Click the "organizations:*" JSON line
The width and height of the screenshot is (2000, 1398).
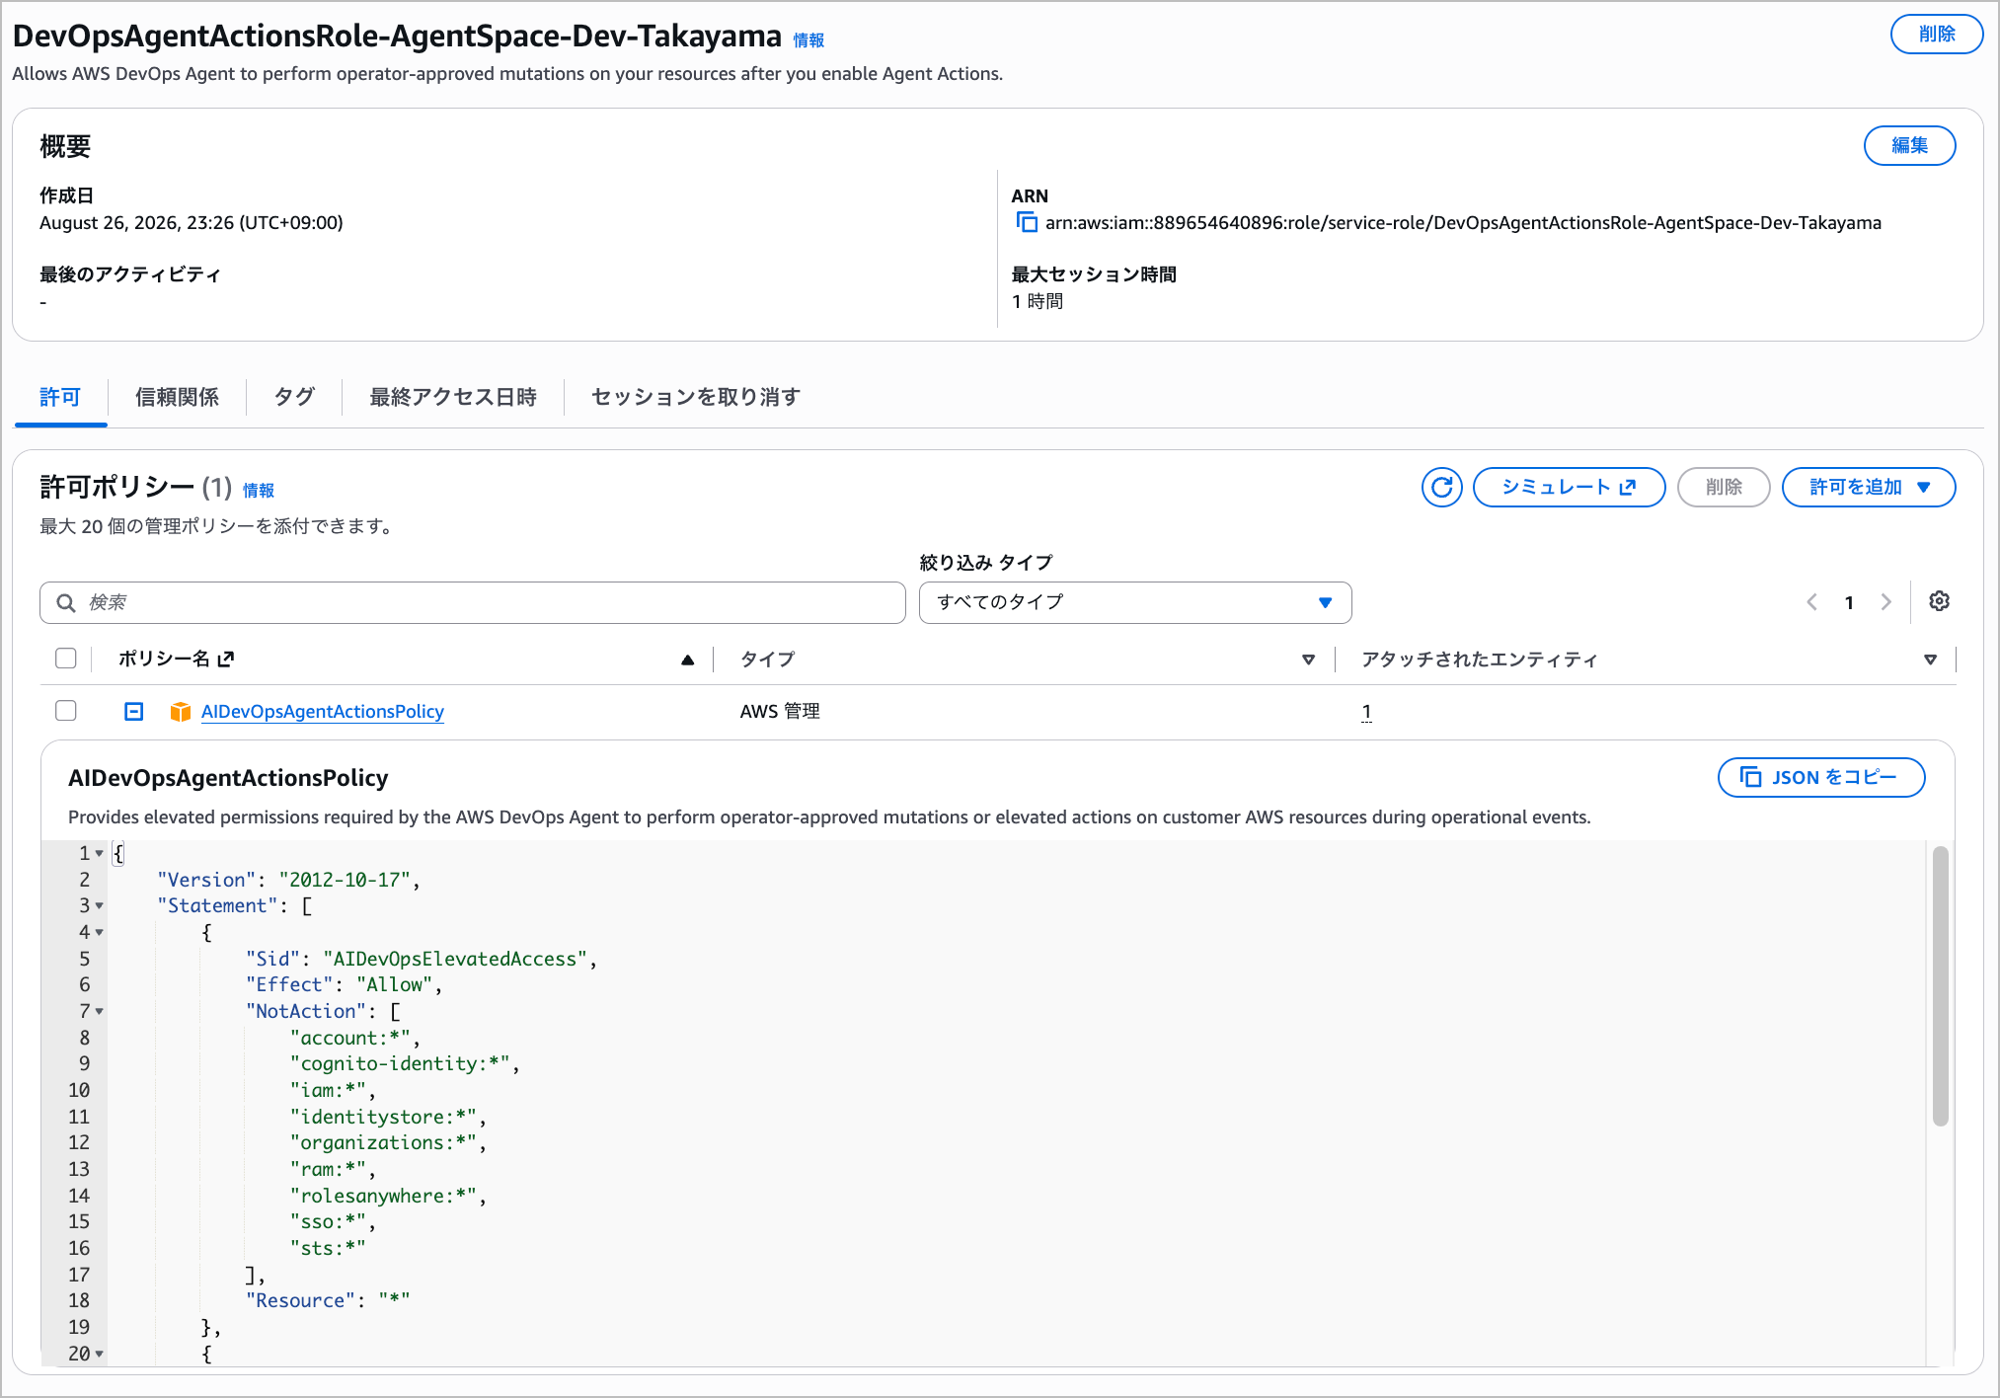tap(388, 1142)
